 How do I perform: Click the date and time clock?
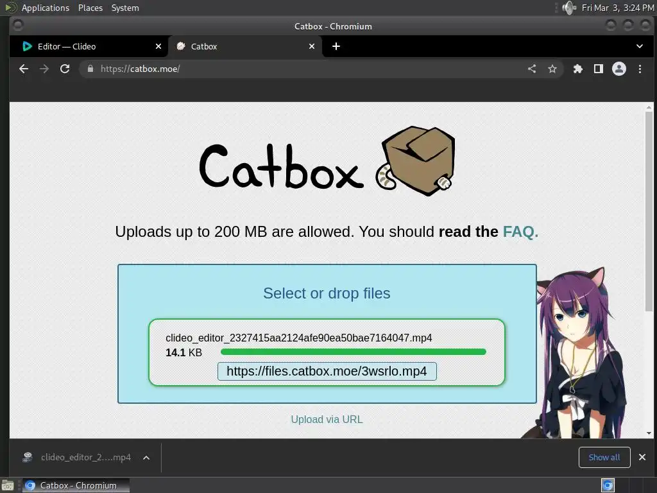click(x=618, y=8)
